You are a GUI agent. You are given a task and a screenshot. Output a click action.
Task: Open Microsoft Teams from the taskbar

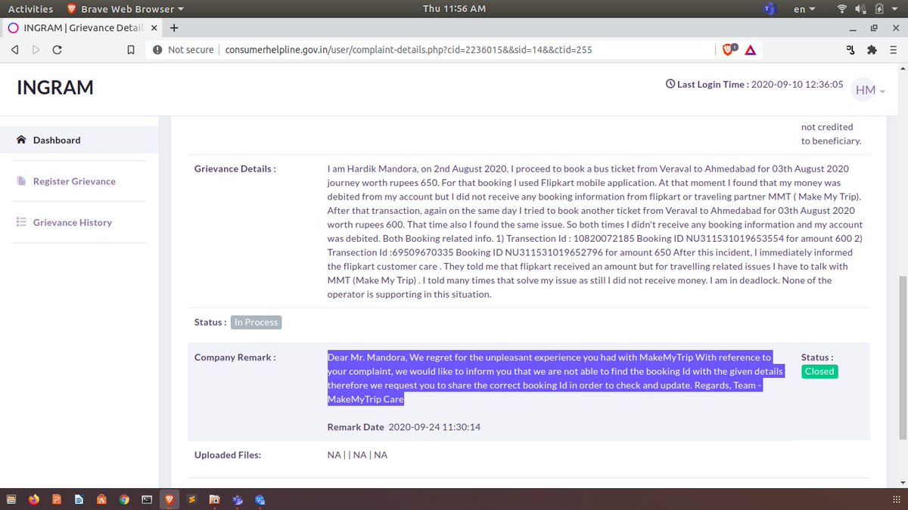[238, 499]
